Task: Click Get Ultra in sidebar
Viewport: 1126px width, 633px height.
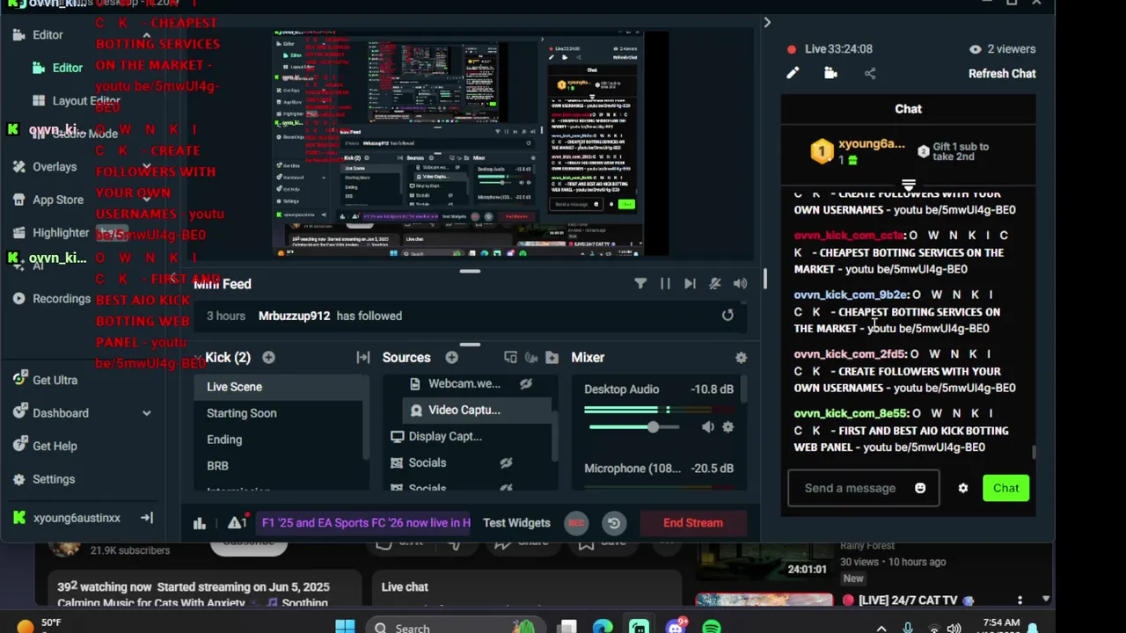Action: point(45,380)
